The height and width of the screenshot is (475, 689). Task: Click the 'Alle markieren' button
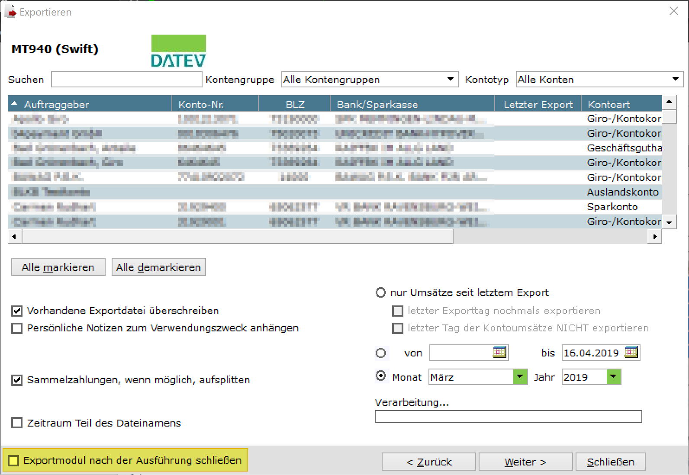click(58, 267)
